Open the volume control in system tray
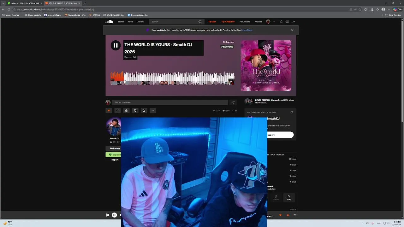This screenshot has width=404, height=227. click(x=388, y=223)
